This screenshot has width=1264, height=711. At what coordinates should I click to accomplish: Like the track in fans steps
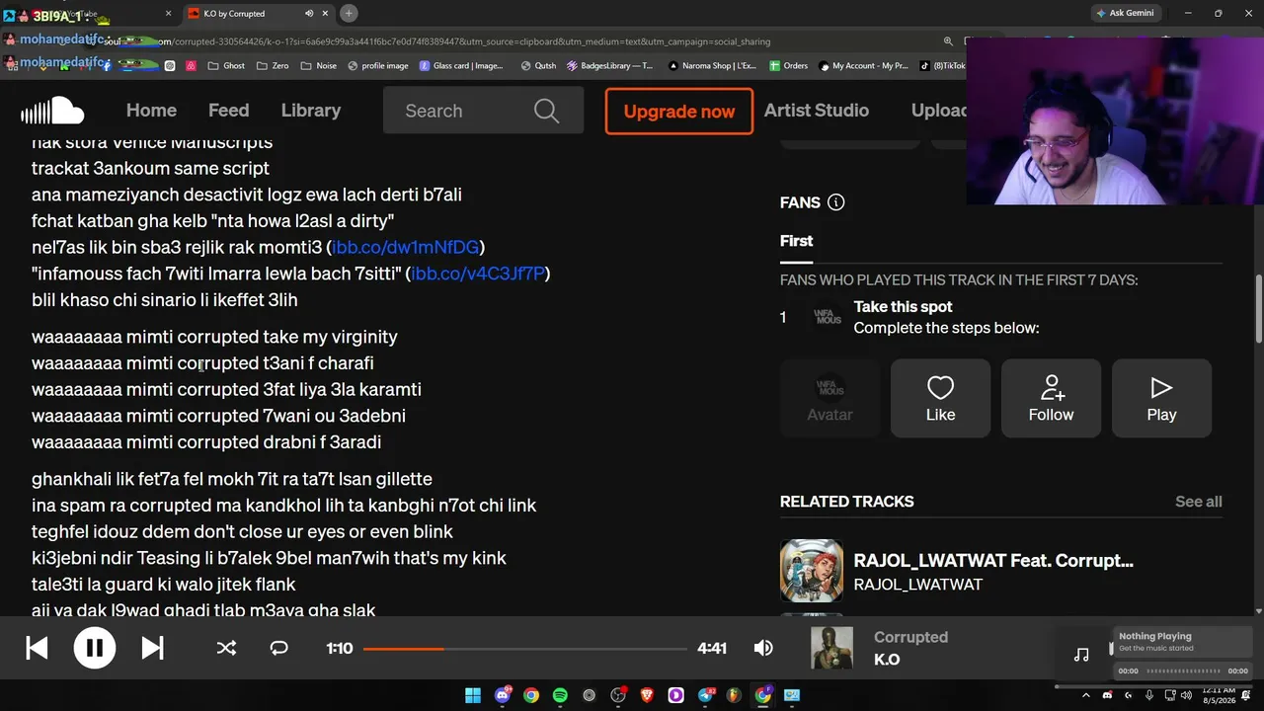(x=940, y=398)
